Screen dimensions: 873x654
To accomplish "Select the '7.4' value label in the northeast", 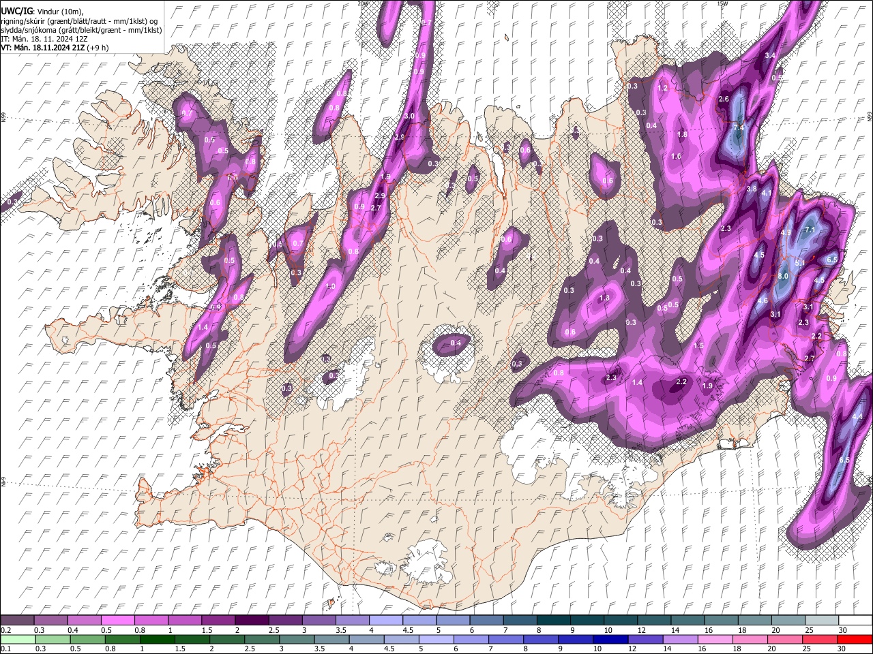I will coord(739,127).
